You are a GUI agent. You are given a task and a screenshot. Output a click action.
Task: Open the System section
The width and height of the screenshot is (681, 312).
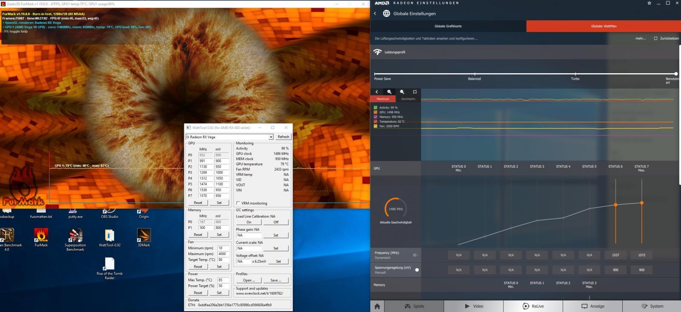(652, 306)
